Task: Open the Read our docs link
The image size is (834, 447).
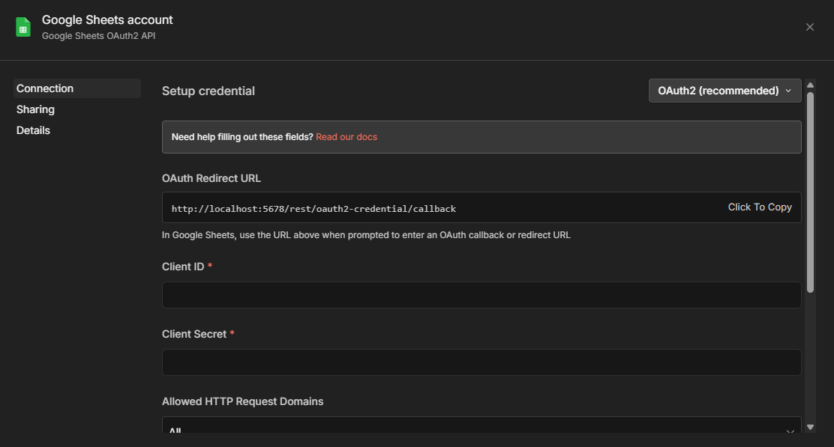Action: pos(346,137)
